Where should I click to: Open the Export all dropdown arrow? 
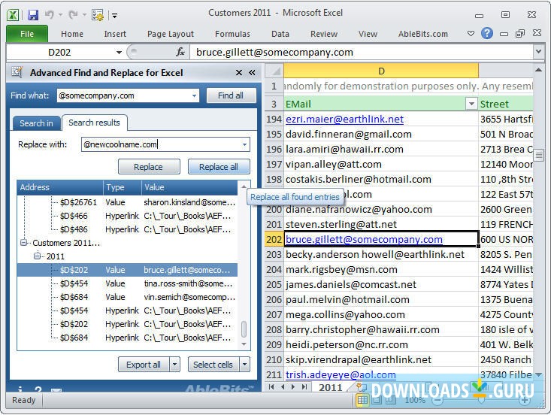coord(174,365)
